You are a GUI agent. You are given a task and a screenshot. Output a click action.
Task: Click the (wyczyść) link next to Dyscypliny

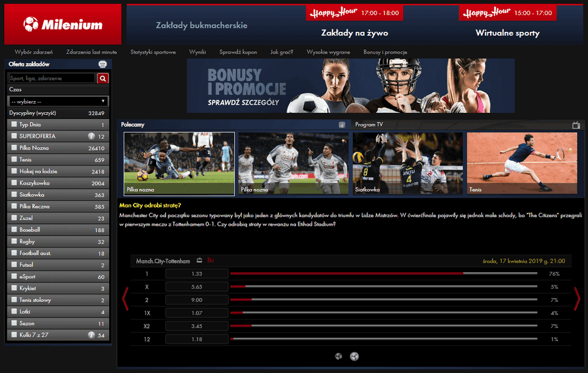coord(46,114)
